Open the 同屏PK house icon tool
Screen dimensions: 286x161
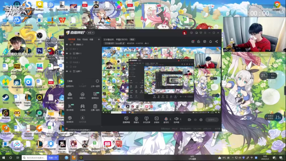[83, 96]
